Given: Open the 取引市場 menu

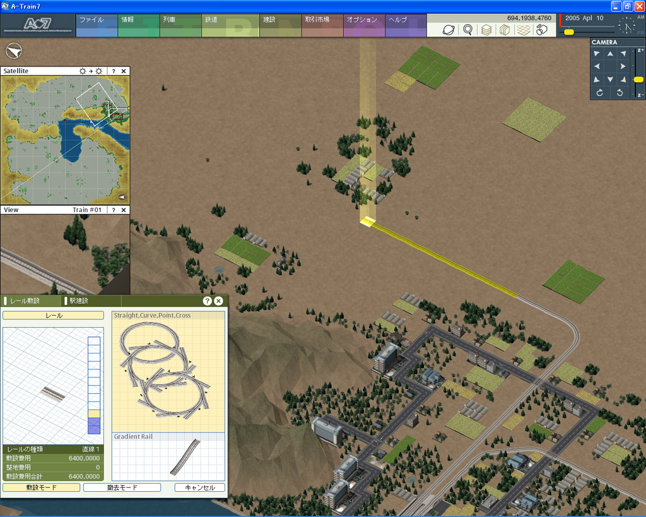Looking at the screenshot, I should (322, 25).
